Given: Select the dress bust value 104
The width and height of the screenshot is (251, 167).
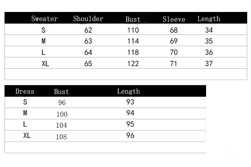Looking at the screenshot, I should [x=62, y=125].
